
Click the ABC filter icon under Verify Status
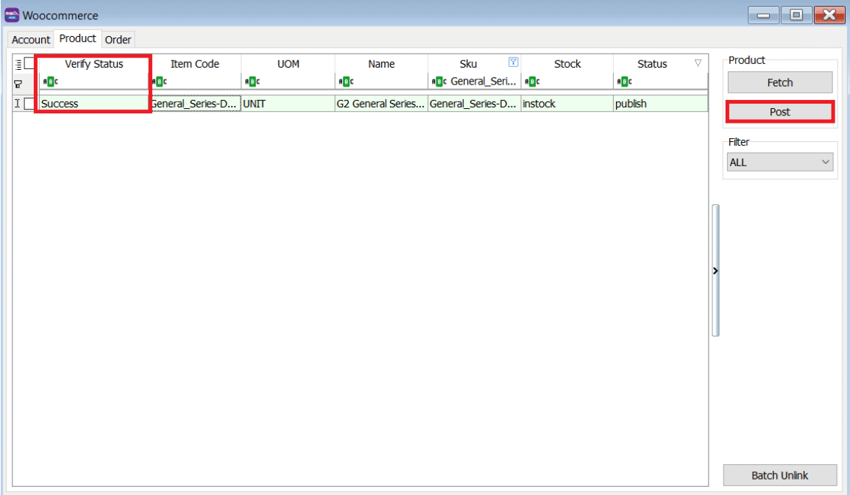(x=48, y=82)
